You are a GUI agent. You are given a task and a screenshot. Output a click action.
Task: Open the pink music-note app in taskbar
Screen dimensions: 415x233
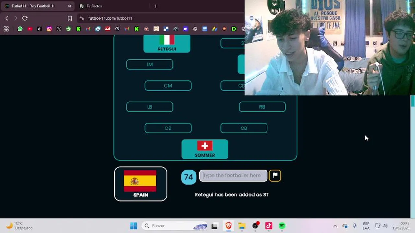point(269,226)
